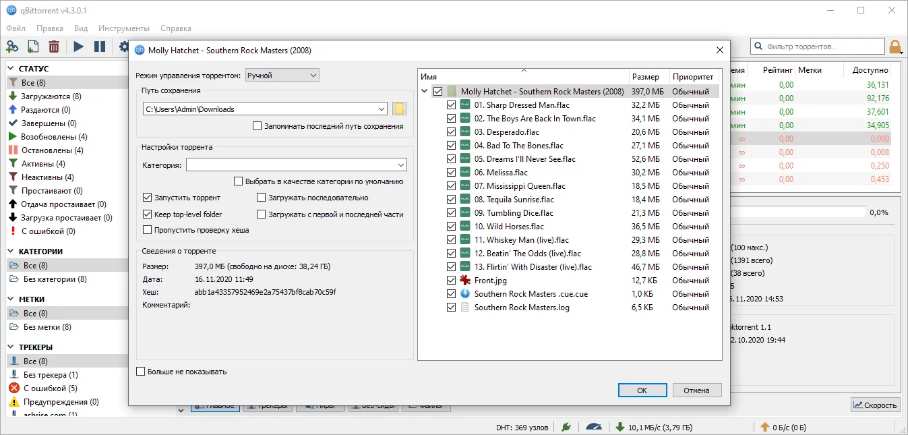This screenshot has height=435, width=908.
Task: Select the 13. Flirtin' With Disaster (live).flac row
Action: [569, 266]
